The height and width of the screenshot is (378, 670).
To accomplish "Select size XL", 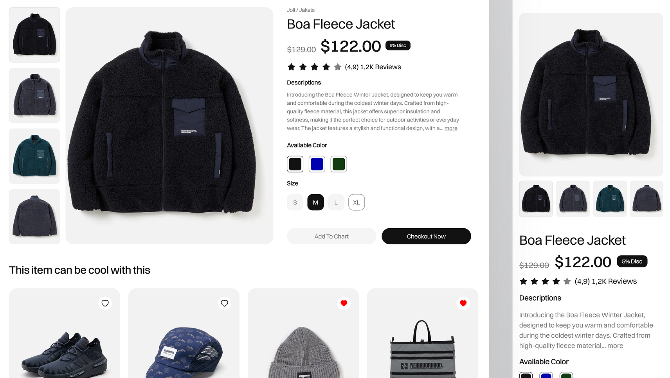I will click(357, 202).
